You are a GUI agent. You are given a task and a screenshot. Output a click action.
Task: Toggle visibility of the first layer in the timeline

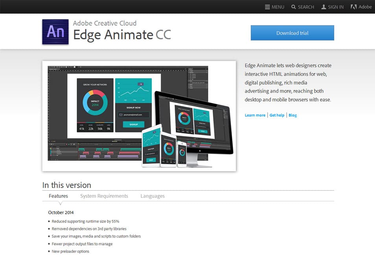click(x=53, y=148)
